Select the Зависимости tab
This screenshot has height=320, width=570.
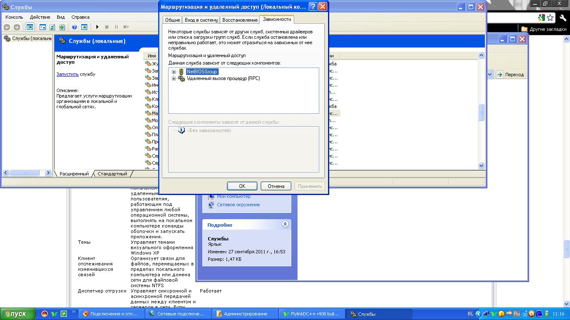[277, 19]
